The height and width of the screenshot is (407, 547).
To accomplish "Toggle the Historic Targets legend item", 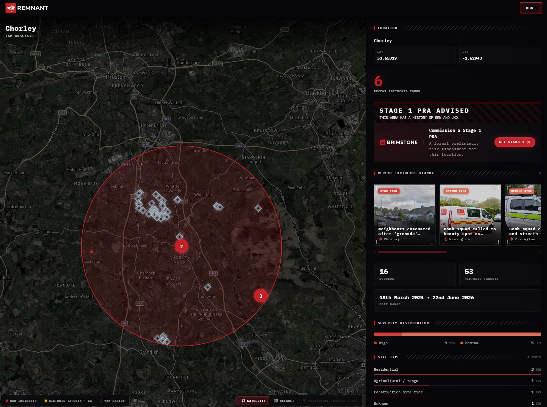I will (x=68, y=401).
